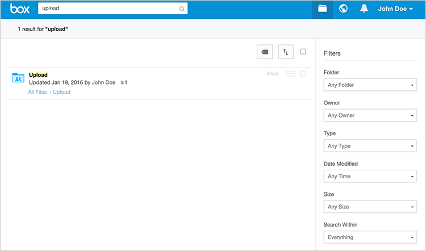Click Share for the Upload folder
Image resolution: width=426 pixels, height=251 pixels.
click(273, 74)
